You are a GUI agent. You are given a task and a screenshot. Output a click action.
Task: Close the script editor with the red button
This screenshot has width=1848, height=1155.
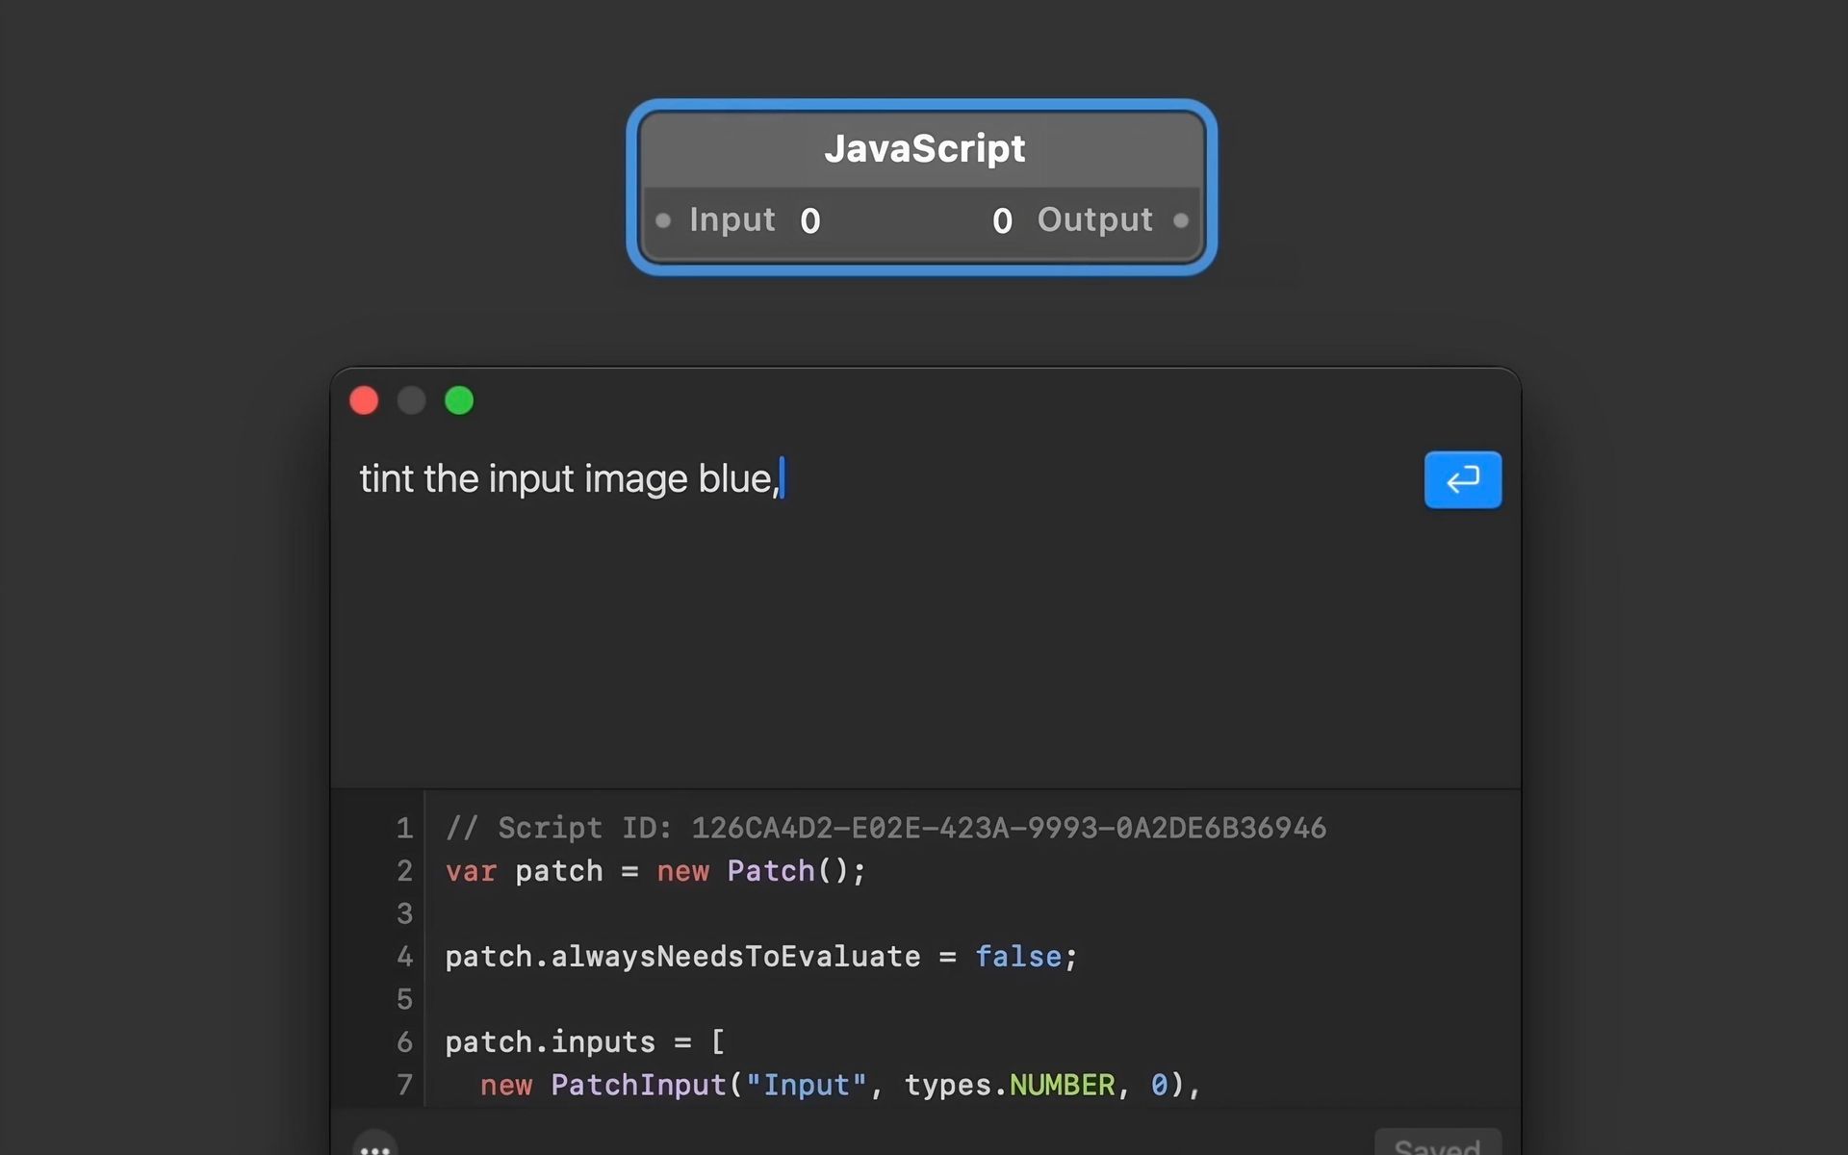coord(364,400)
